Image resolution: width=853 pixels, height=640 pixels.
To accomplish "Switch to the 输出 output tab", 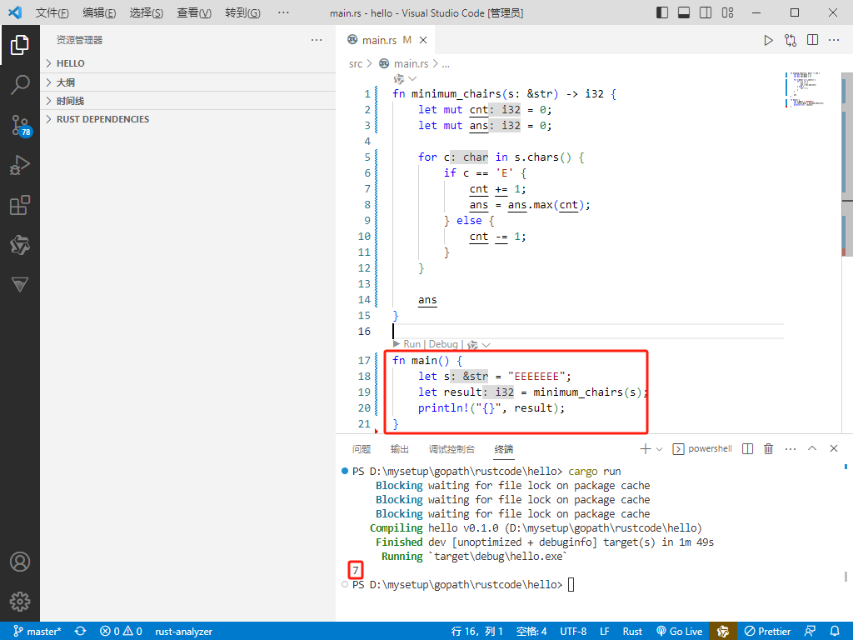I will (x=399, y=449).
